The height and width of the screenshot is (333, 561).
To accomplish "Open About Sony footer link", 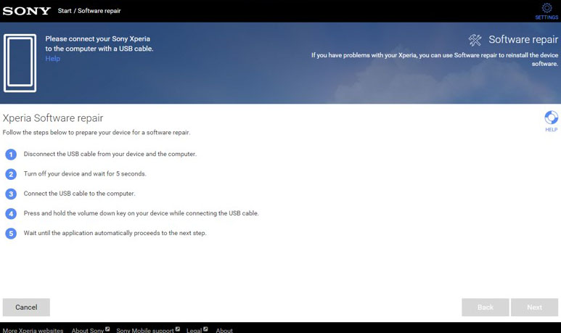I will click(x=88, y=330).
